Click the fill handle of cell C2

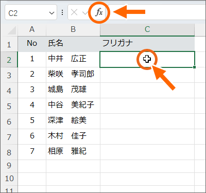(194, 67)
